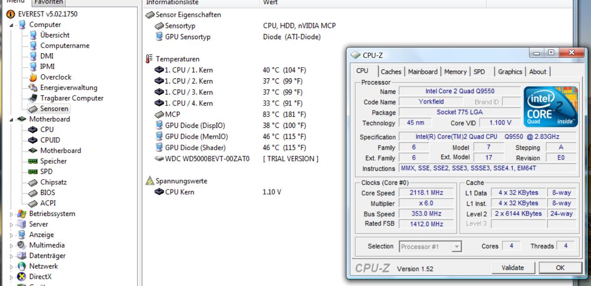
Task: Open Mainboard tab in CPU-Z
Action: [423, 71]
